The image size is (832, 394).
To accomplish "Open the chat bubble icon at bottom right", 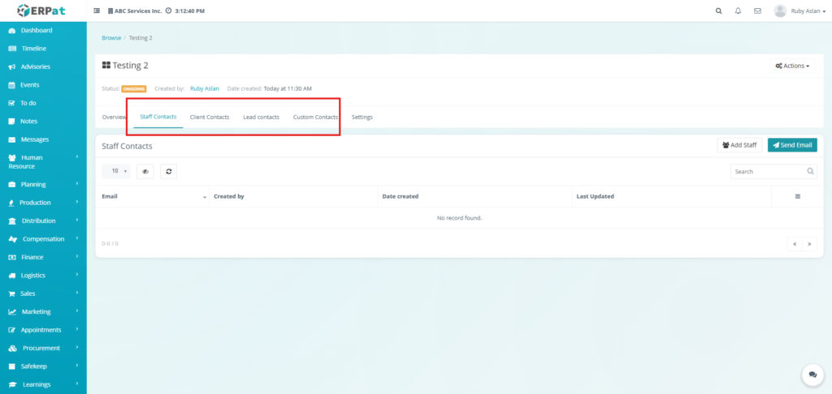I will (x=812, y=375).
